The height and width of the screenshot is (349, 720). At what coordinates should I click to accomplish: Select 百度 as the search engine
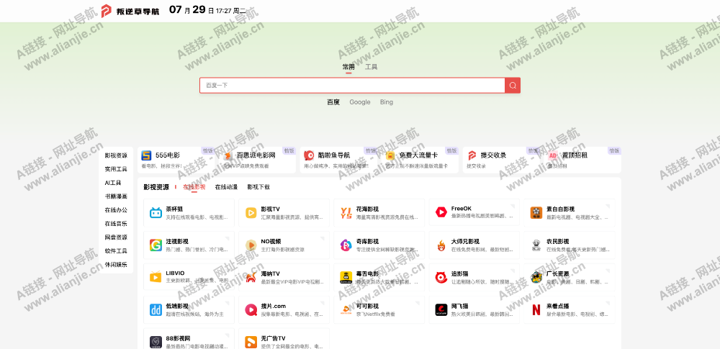click(333, 102)
